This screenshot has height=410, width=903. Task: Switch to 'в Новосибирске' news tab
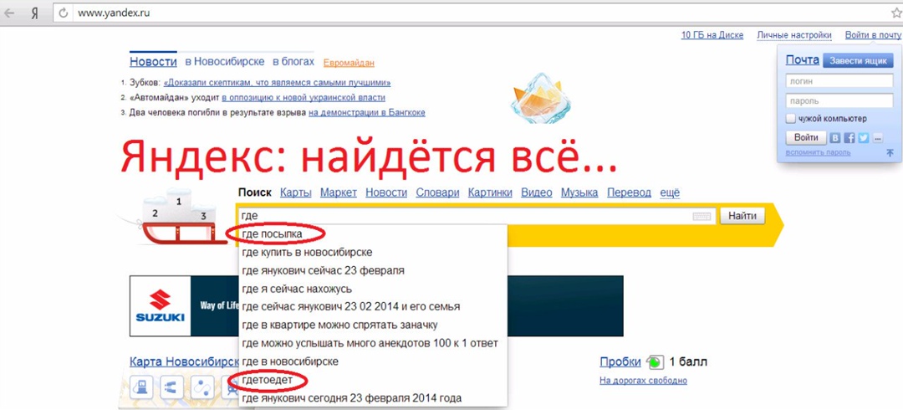pyautogui.click(x=224, y=62)
